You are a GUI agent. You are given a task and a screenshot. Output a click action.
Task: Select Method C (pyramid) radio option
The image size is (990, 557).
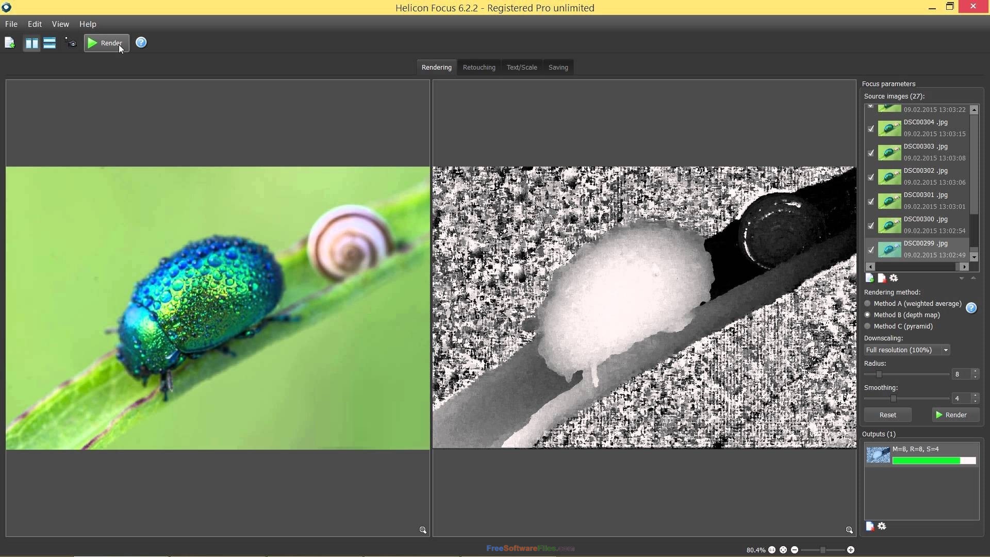(x=868, y=326)
